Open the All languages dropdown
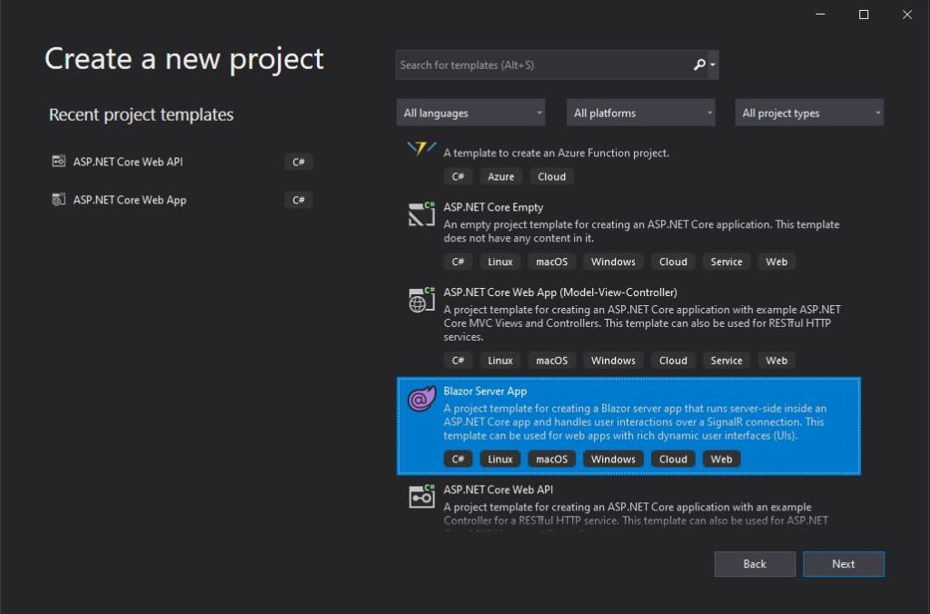Viewport: 930px width, 614px height. point(470,114)
